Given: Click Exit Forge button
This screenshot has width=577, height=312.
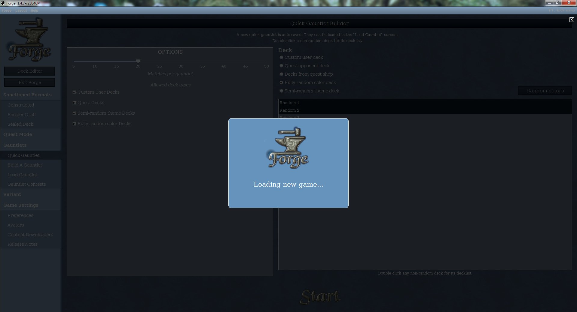Looking at the screenshot, I should [30, 82].
